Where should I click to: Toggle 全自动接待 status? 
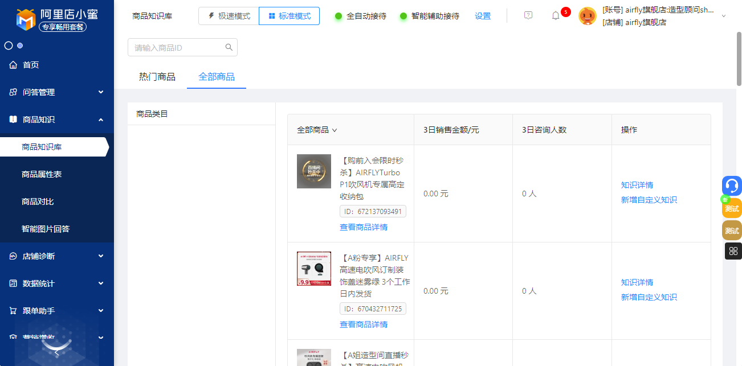(360, 16)
